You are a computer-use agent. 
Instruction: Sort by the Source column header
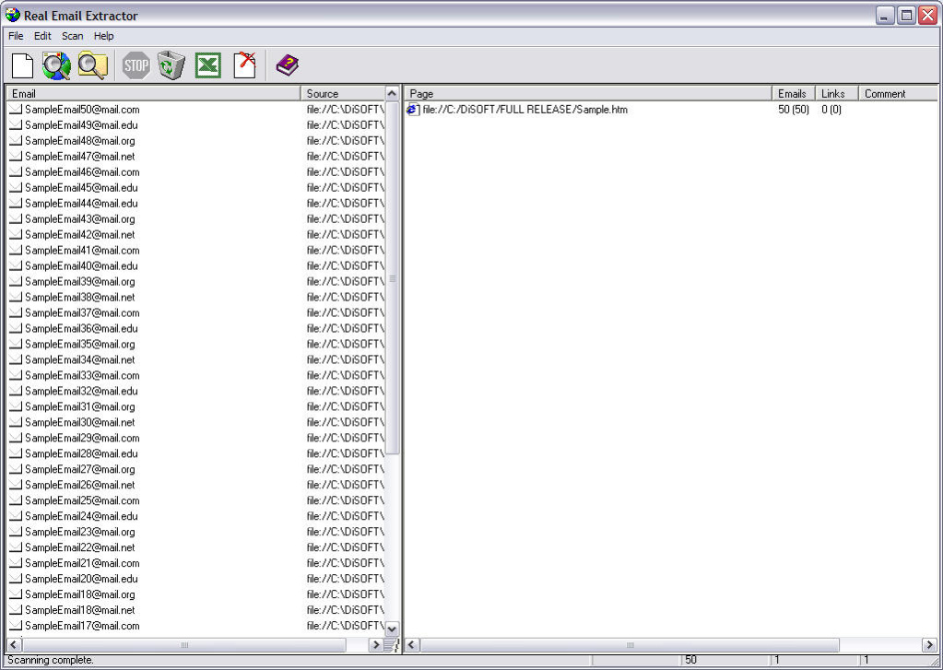343,93
